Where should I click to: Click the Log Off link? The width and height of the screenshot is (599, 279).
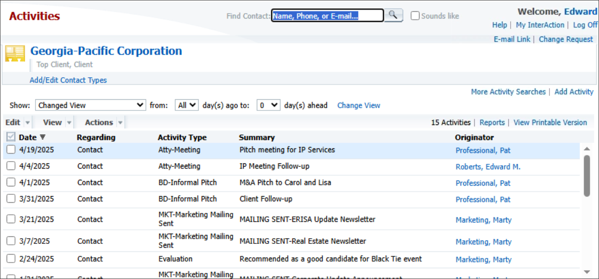pos(585,25)
